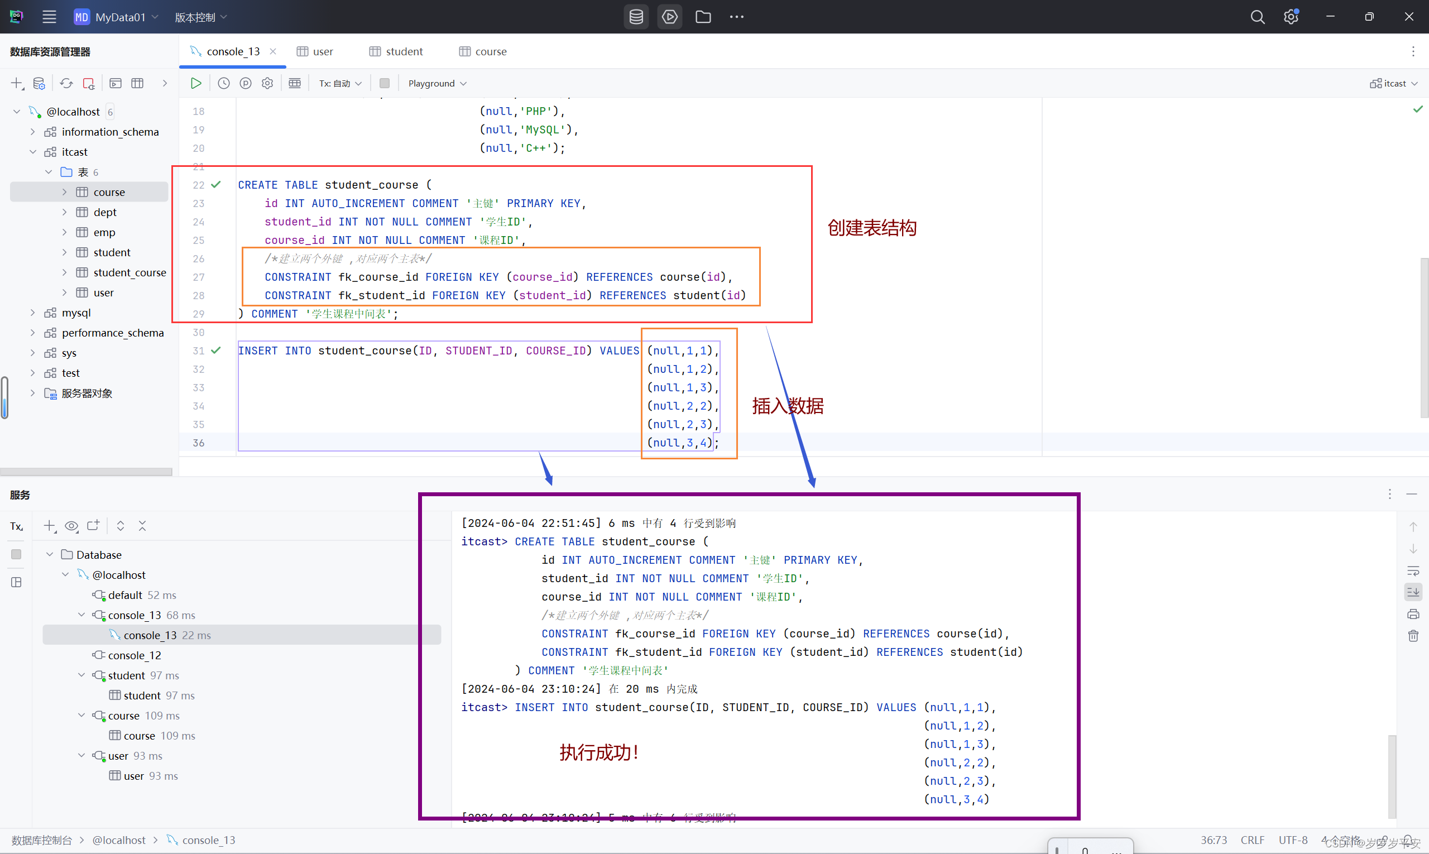Screen dimensions: 1429x854
Task: Collapse console_13 session in Services
Action: [x=81, y=615]
